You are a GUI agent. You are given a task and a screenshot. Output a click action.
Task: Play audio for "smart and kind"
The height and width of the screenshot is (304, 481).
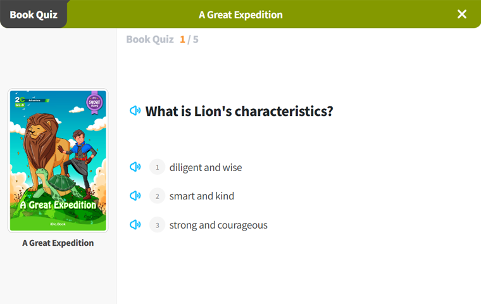(x=135, y=196)
